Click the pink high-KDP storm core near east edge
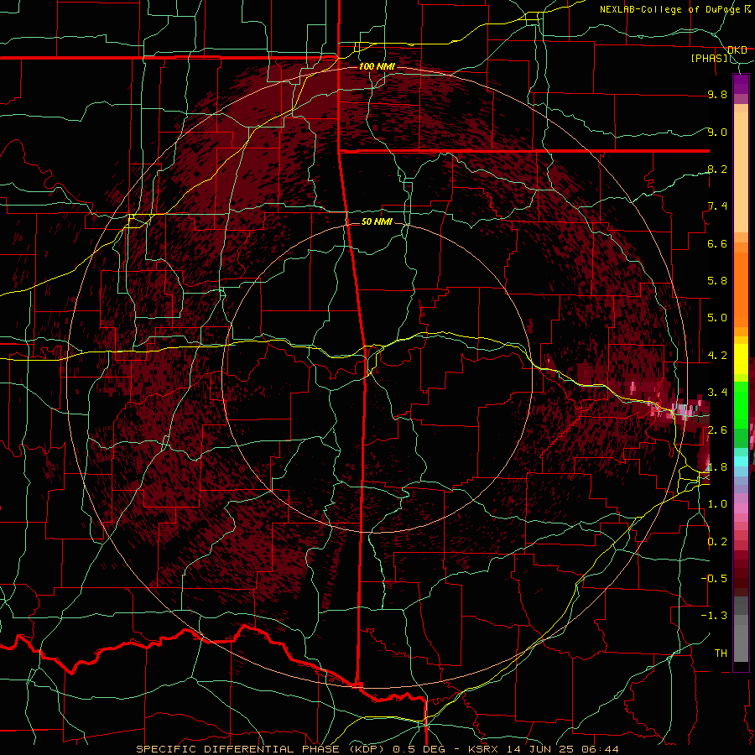The height and width of the screenshot is (755, 755). [x=681, y=411]
